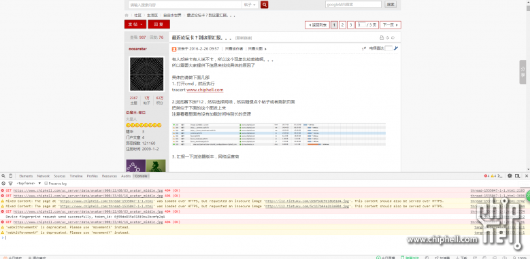Open search type dropdown 帖子
Viewport: 530px width, 259px height.
tap(250, 4)
